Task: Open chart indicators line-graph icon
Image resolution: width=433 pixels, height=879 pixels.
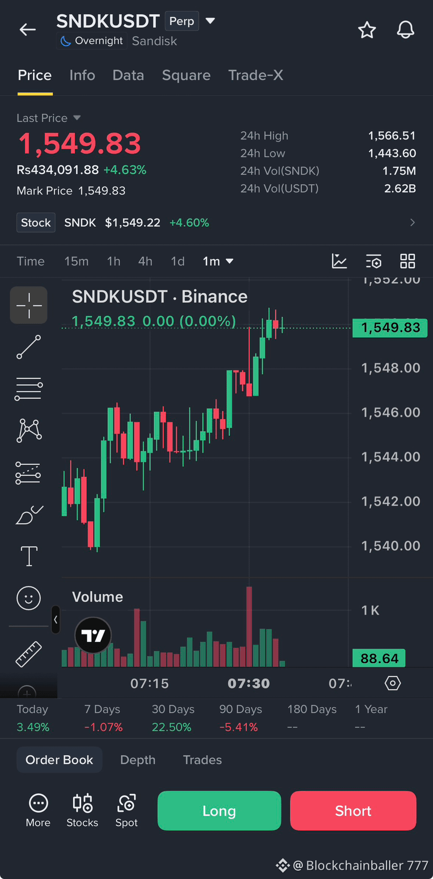Action: [x=339, y=261]
